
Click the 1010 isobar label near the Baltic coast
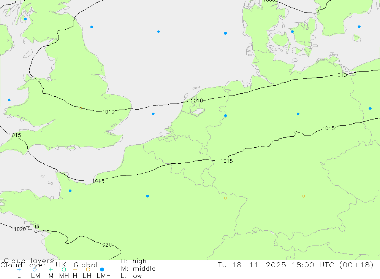pyautogui.click(x=340, y=75)
